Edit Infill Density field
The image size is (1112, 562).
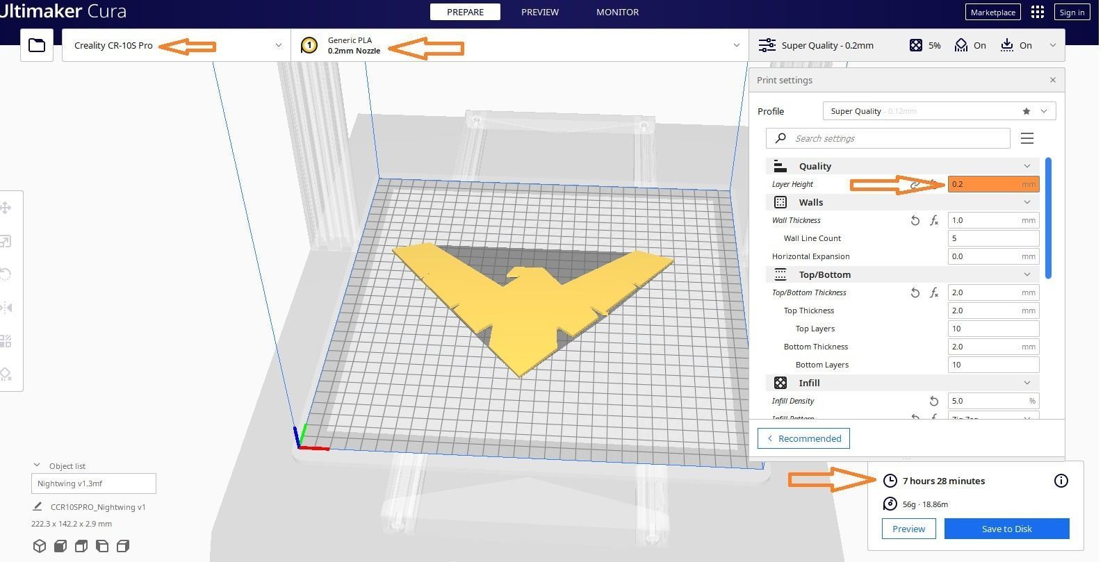[x=993, y=401]
